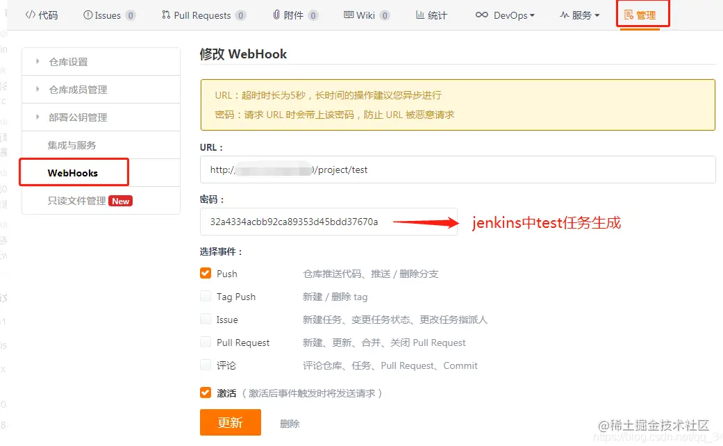723x446 pixels.
Task: Click the bar chart icon beside 统计
Action: pyautogui.click(x=420, y=15)
